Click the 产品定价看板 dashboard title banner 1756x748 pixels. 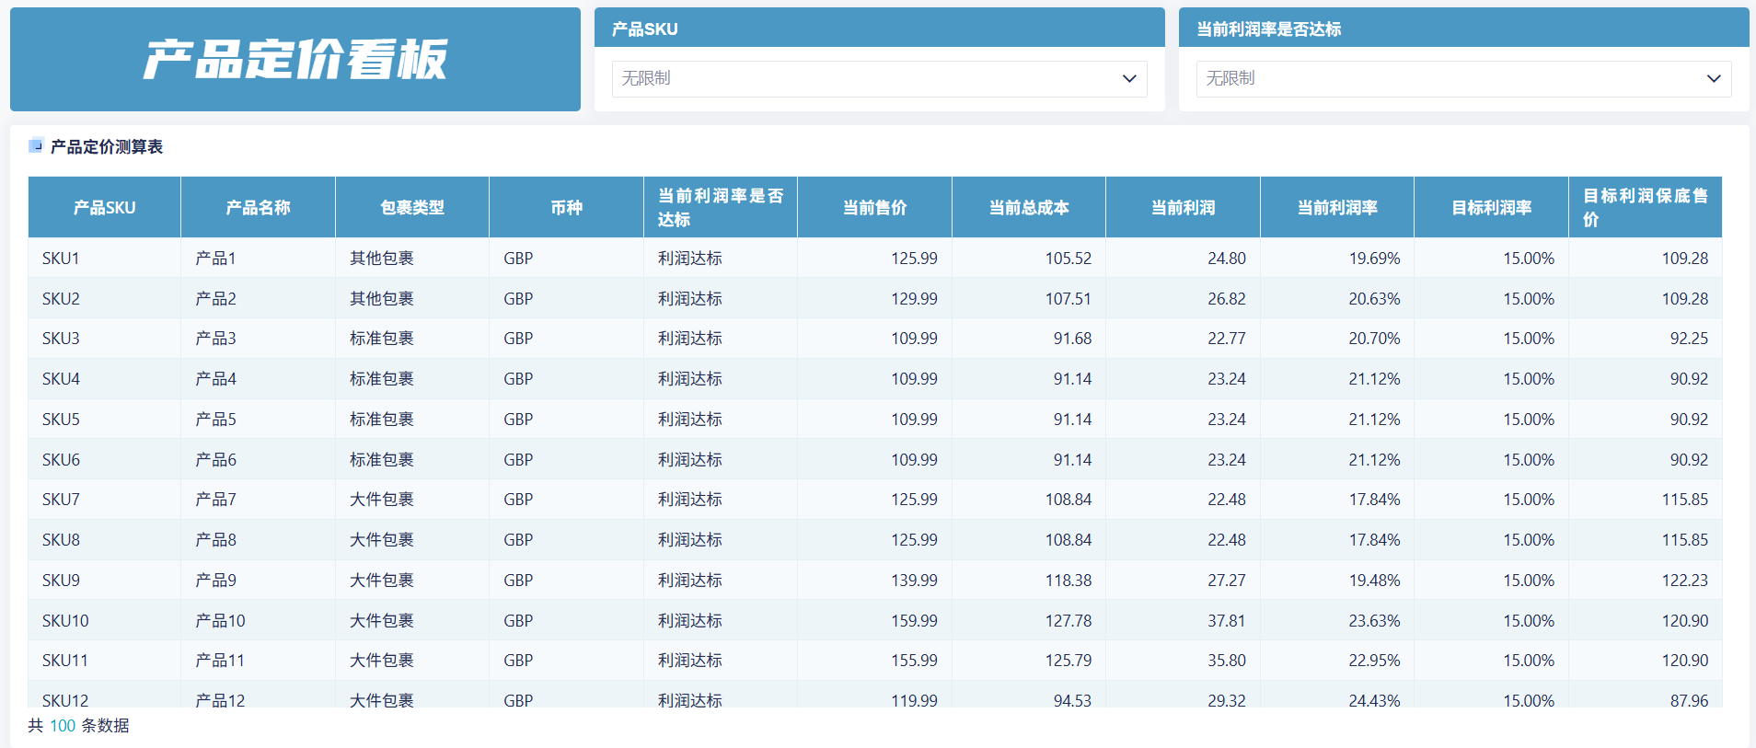[295, 60]
